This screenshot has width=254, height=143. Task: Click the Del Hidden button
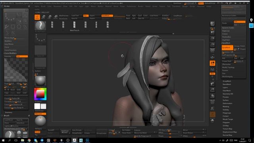(x=127, y=130)
